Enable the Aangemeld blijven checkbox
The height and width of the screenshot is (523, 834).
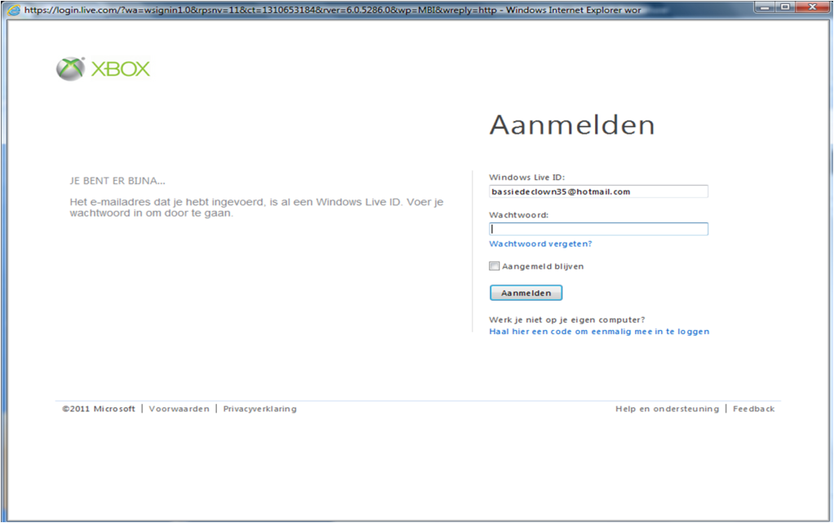pyautogui.click(x=494, y=266)
